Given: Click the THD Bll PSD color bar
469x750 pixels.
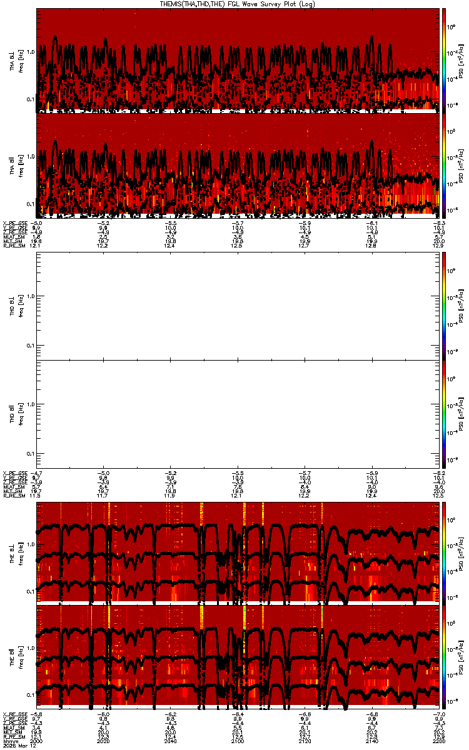Looking at the screenshot, I should coord(445,414).
